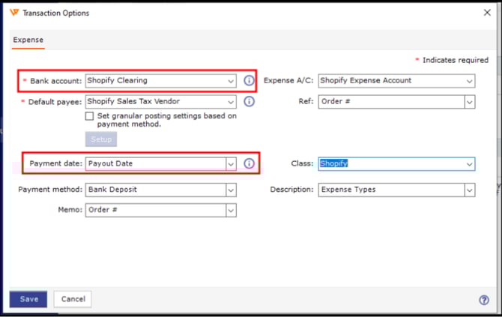Enable granular posting settings checkbox
The image size is (502, 317).
90,116
